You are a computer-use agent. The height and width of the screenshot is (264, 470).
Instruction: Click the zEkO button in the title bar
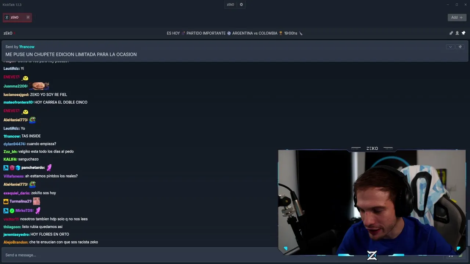(230, 5)
